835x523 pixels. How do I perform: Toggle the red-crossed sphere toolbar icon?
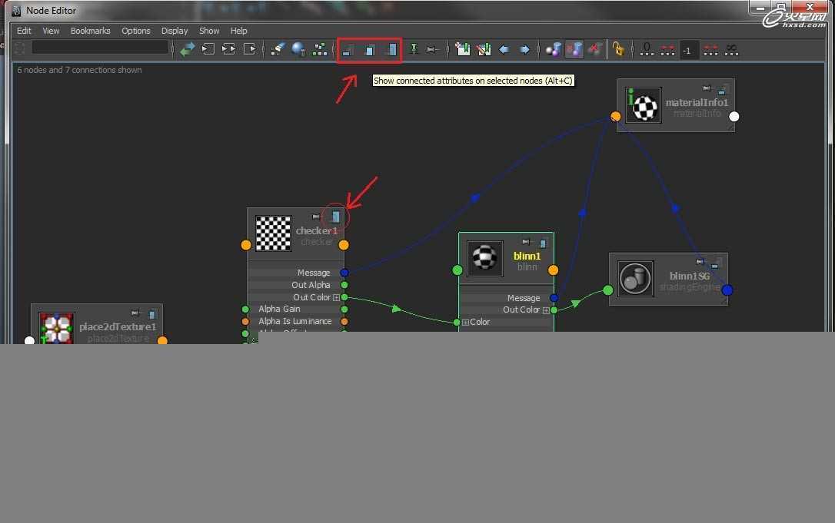595,49
